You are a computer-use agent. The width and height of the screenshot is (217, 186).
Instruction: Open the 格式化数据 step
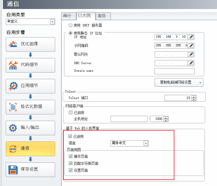click(x=30, y=107)
